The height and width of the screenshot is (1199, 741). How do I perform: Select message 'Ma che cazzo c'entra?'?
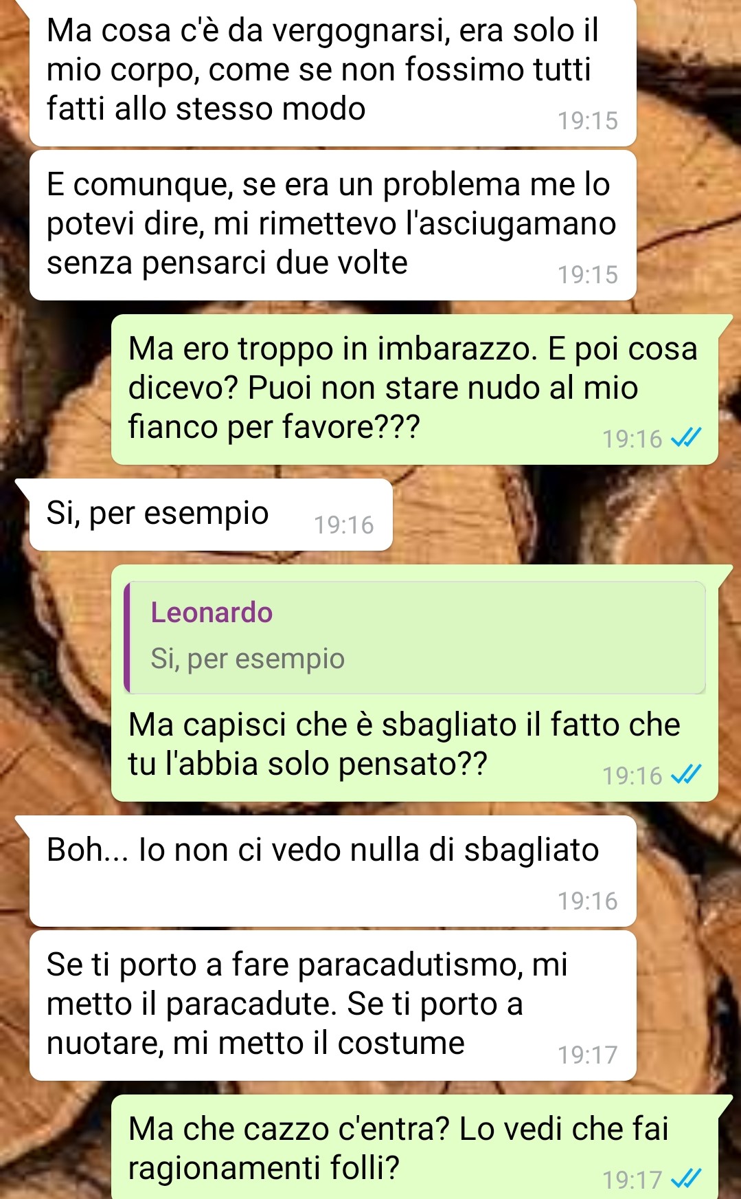pyautogui.click(x=415, y=1147)
